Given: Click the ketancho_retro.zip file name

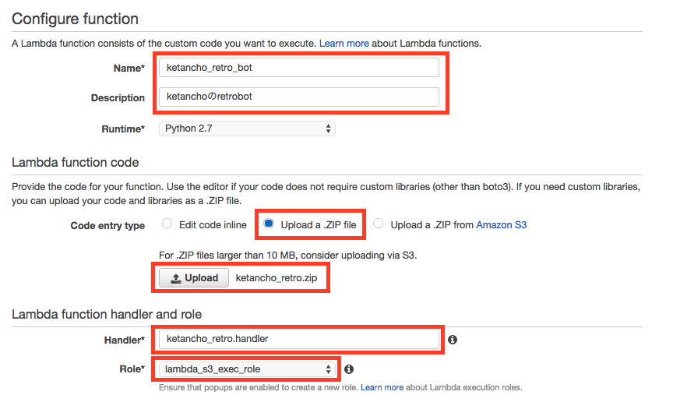Looking at the screenshot, I should (x=277, y=278).
